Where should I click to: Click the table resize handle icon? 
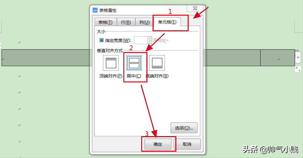click(298, 69)
